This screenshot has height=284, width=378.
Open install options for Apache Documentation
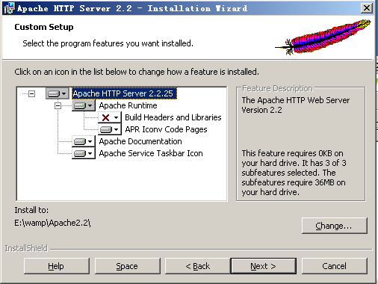pyautogui.click(x=84, y=141)
